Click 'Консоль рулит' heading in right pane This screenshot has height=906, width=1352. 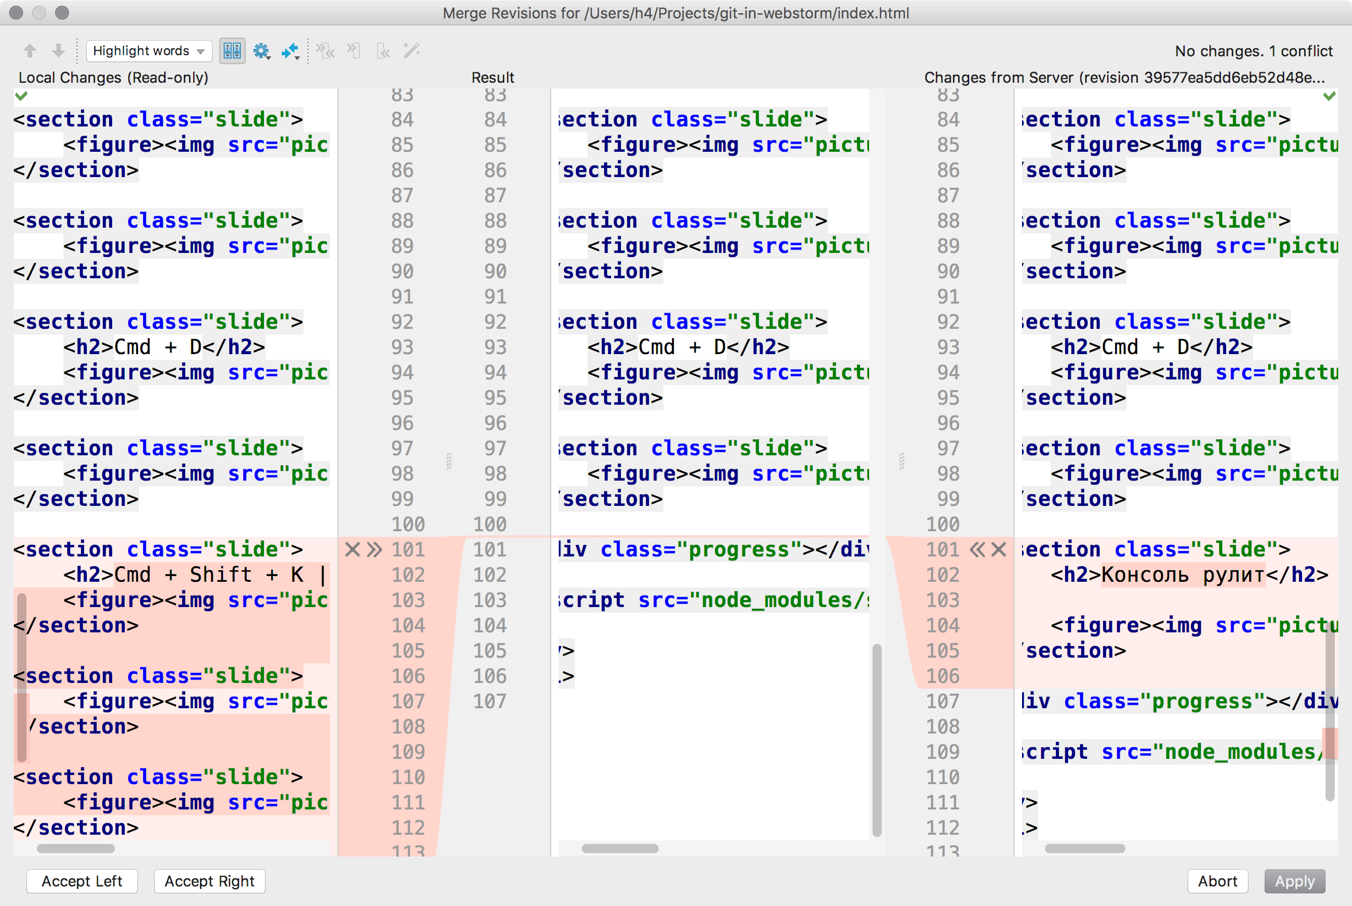[x=1184, y=574]
